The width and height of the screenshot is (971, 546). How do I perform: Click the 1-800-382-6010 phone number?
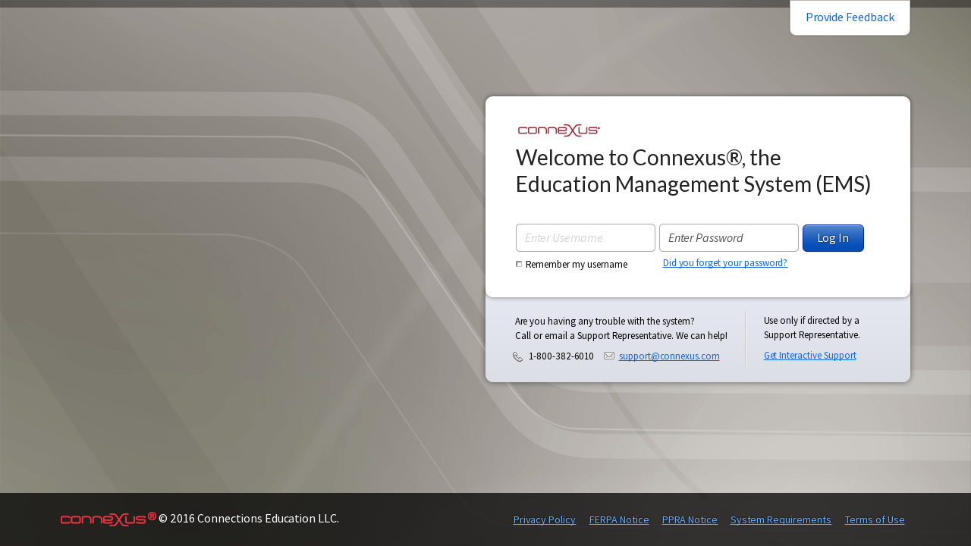[561, 356]
